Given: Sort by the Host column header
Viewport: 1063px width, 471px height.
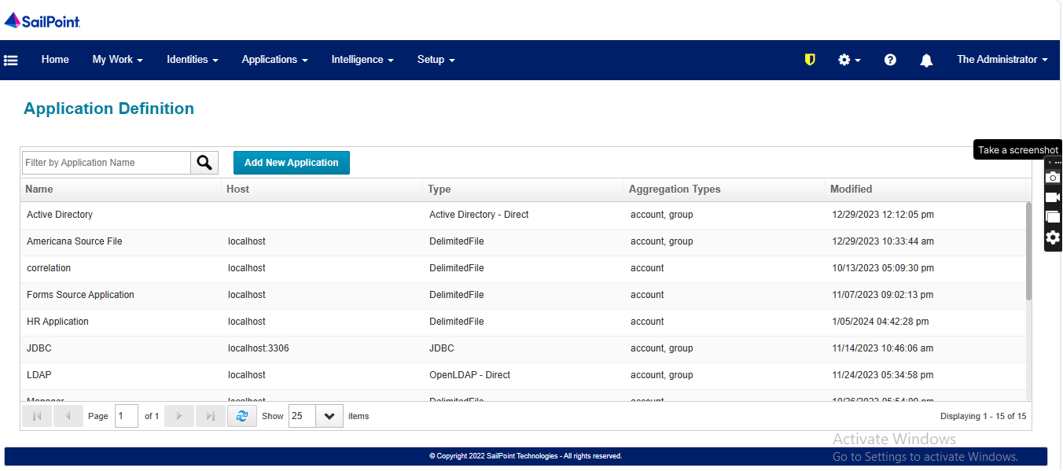Looking at the screenshot, I should point(322,190).
